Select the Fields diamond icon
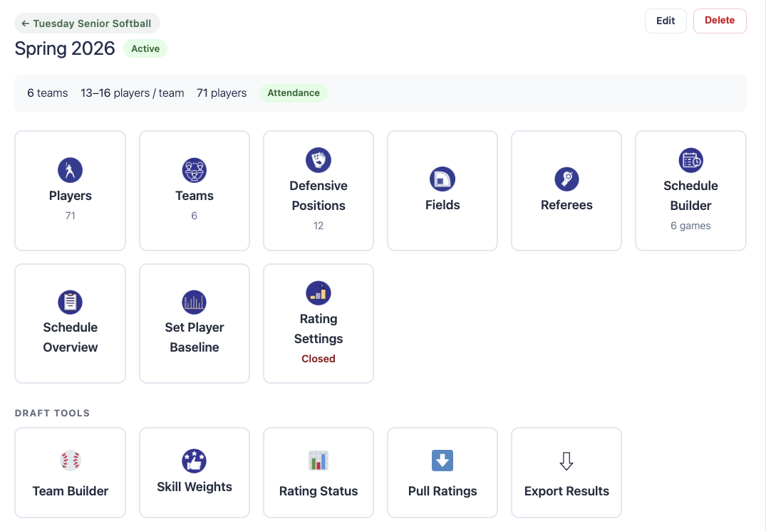Image resolution: width=766 pixels, height=531 pixels. pyautogui.click(x=442, y=179)
